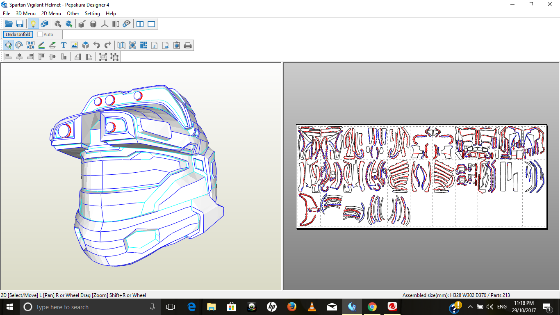The image size is (560, 315).
Task: Select the Rotate parts tool
Action: (x=19, y=45)
